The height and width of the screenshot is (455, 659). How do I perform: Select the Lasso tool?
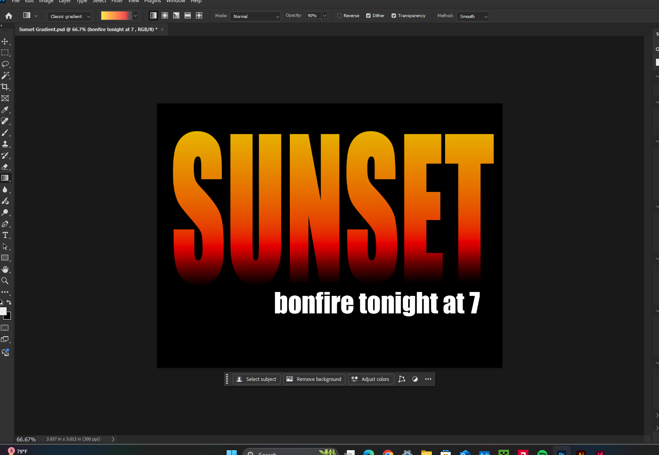click(x=6, y=64)
